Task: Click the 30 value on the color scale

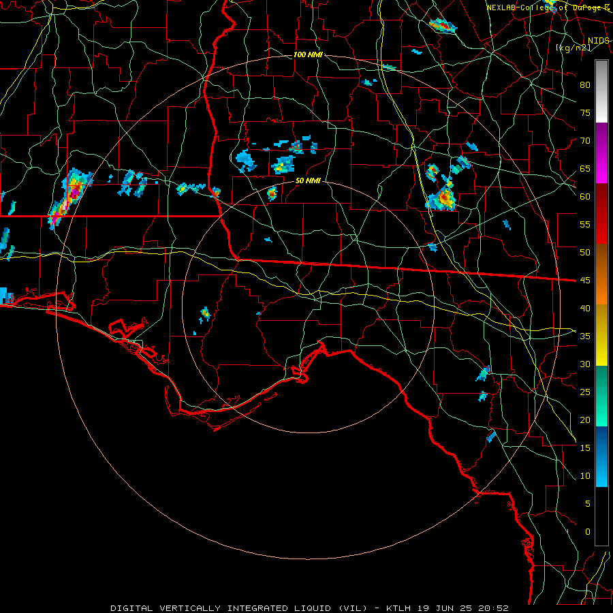Action: coord(585,364)
